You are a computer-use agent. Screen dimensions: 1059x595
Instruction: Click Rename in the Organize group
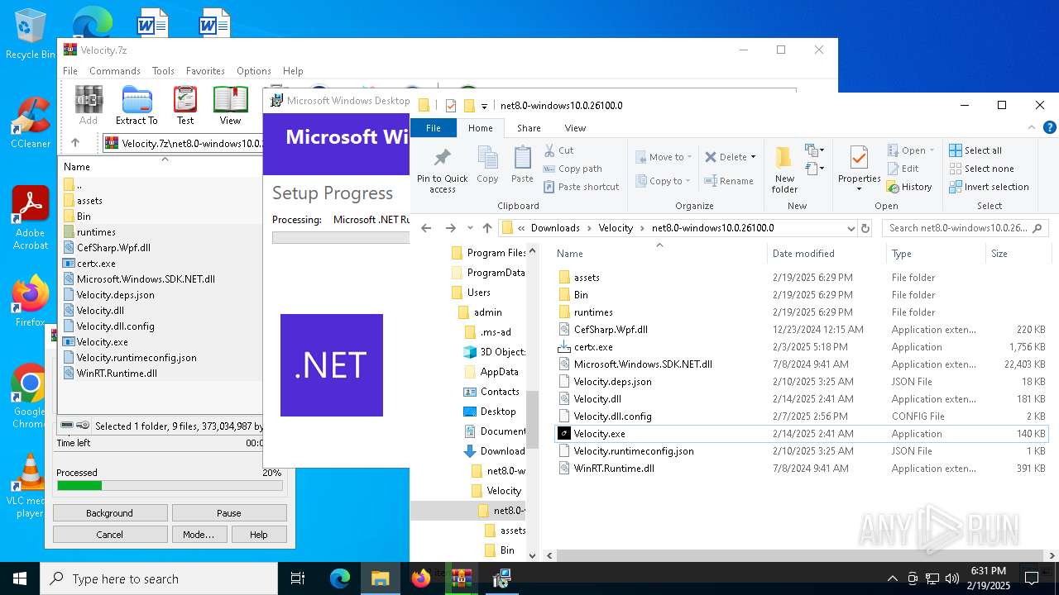pyautogui.click(x=729, y=181)
